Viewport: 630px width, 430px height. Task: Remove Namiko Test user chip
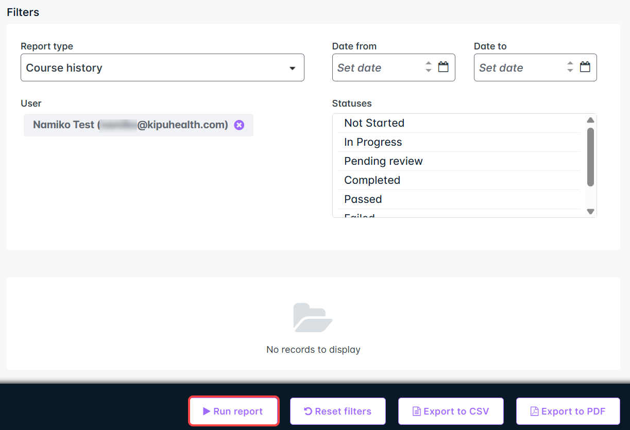coord(239,125)
